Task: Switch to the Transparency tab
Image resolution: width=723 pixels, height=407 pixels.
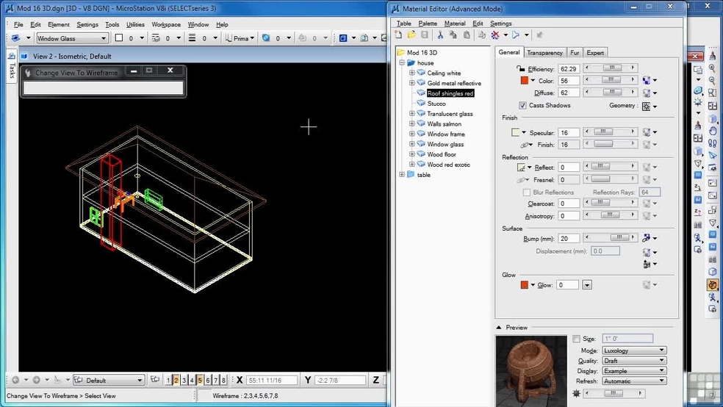Action: [x=544, y=53]
